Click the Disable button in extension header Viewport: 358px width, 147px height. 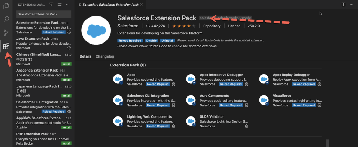pos(151,41)
